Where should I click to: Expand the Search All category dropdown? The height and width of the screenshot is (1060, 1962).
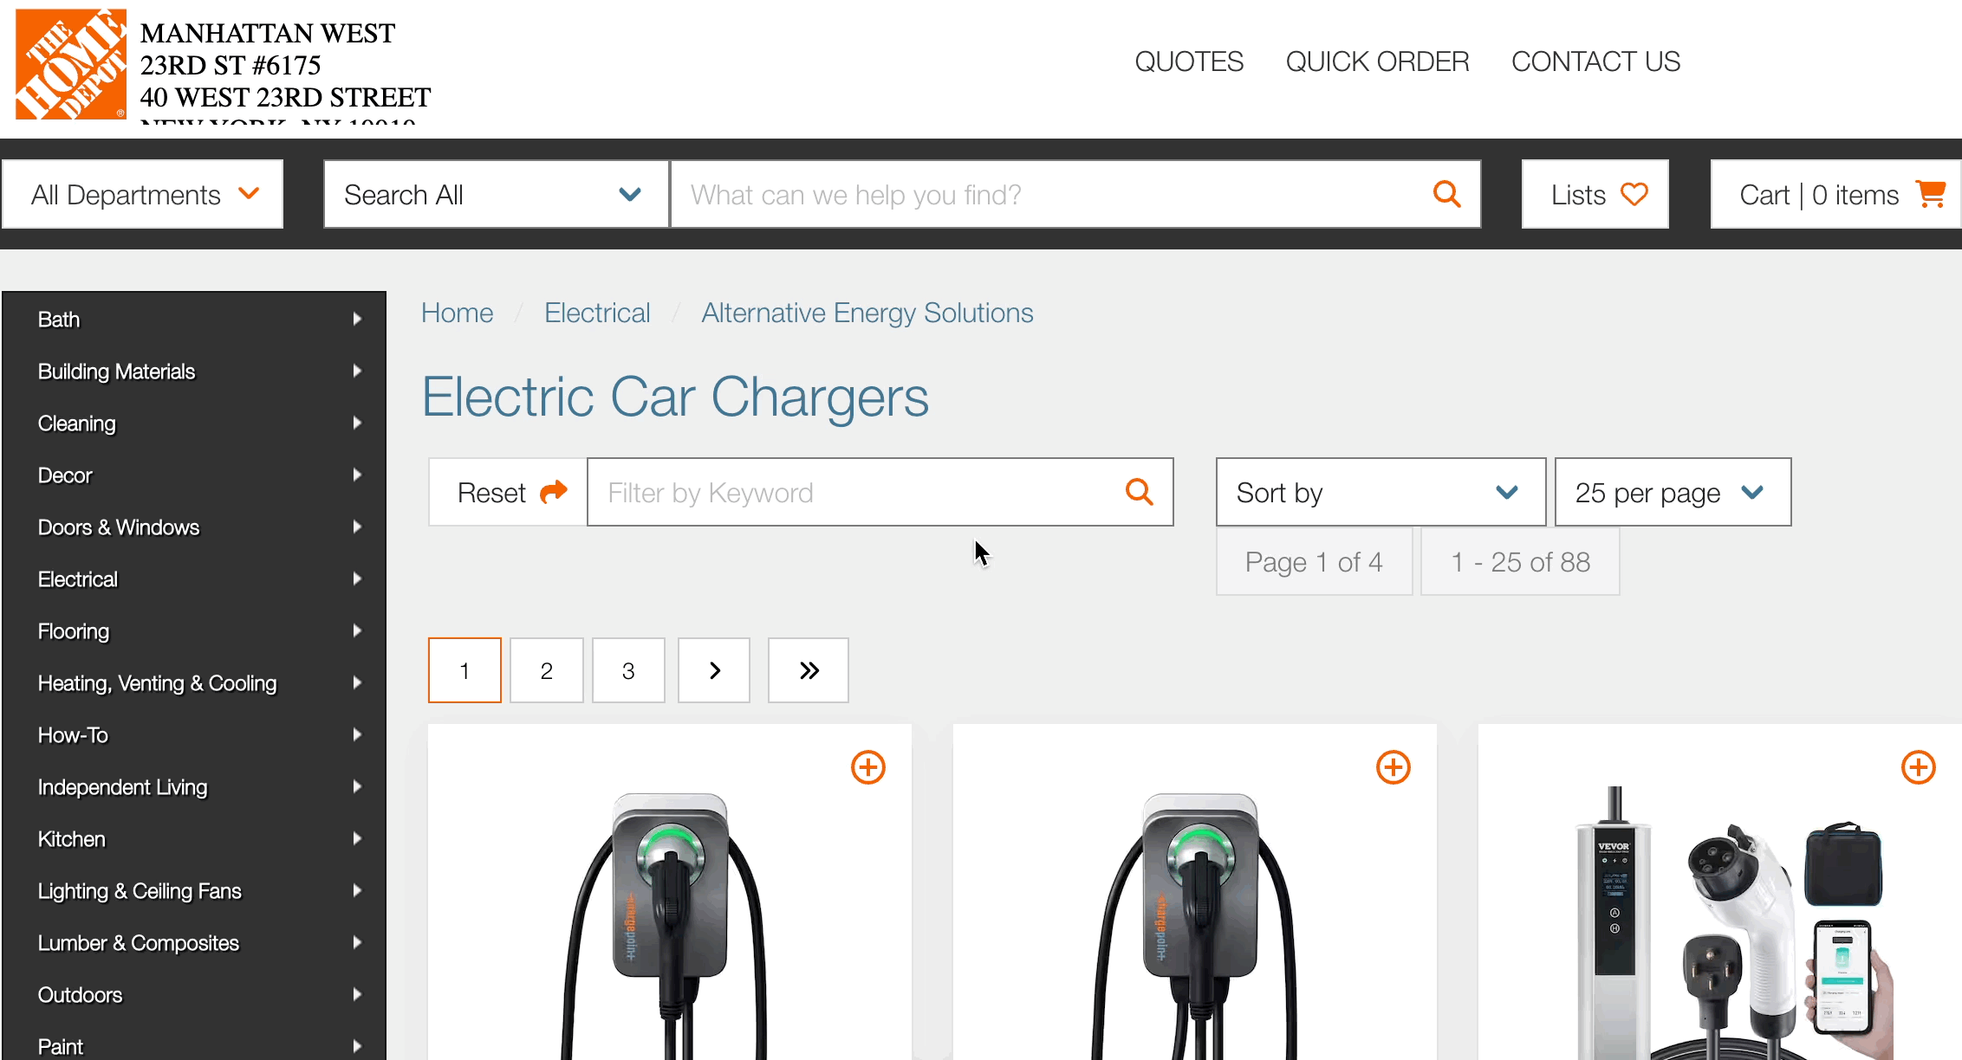click(x=492, y=195)
